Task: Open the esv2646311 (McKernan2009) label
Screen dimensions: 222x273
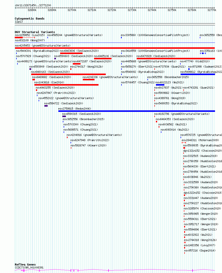Action: tap(200, 140)
